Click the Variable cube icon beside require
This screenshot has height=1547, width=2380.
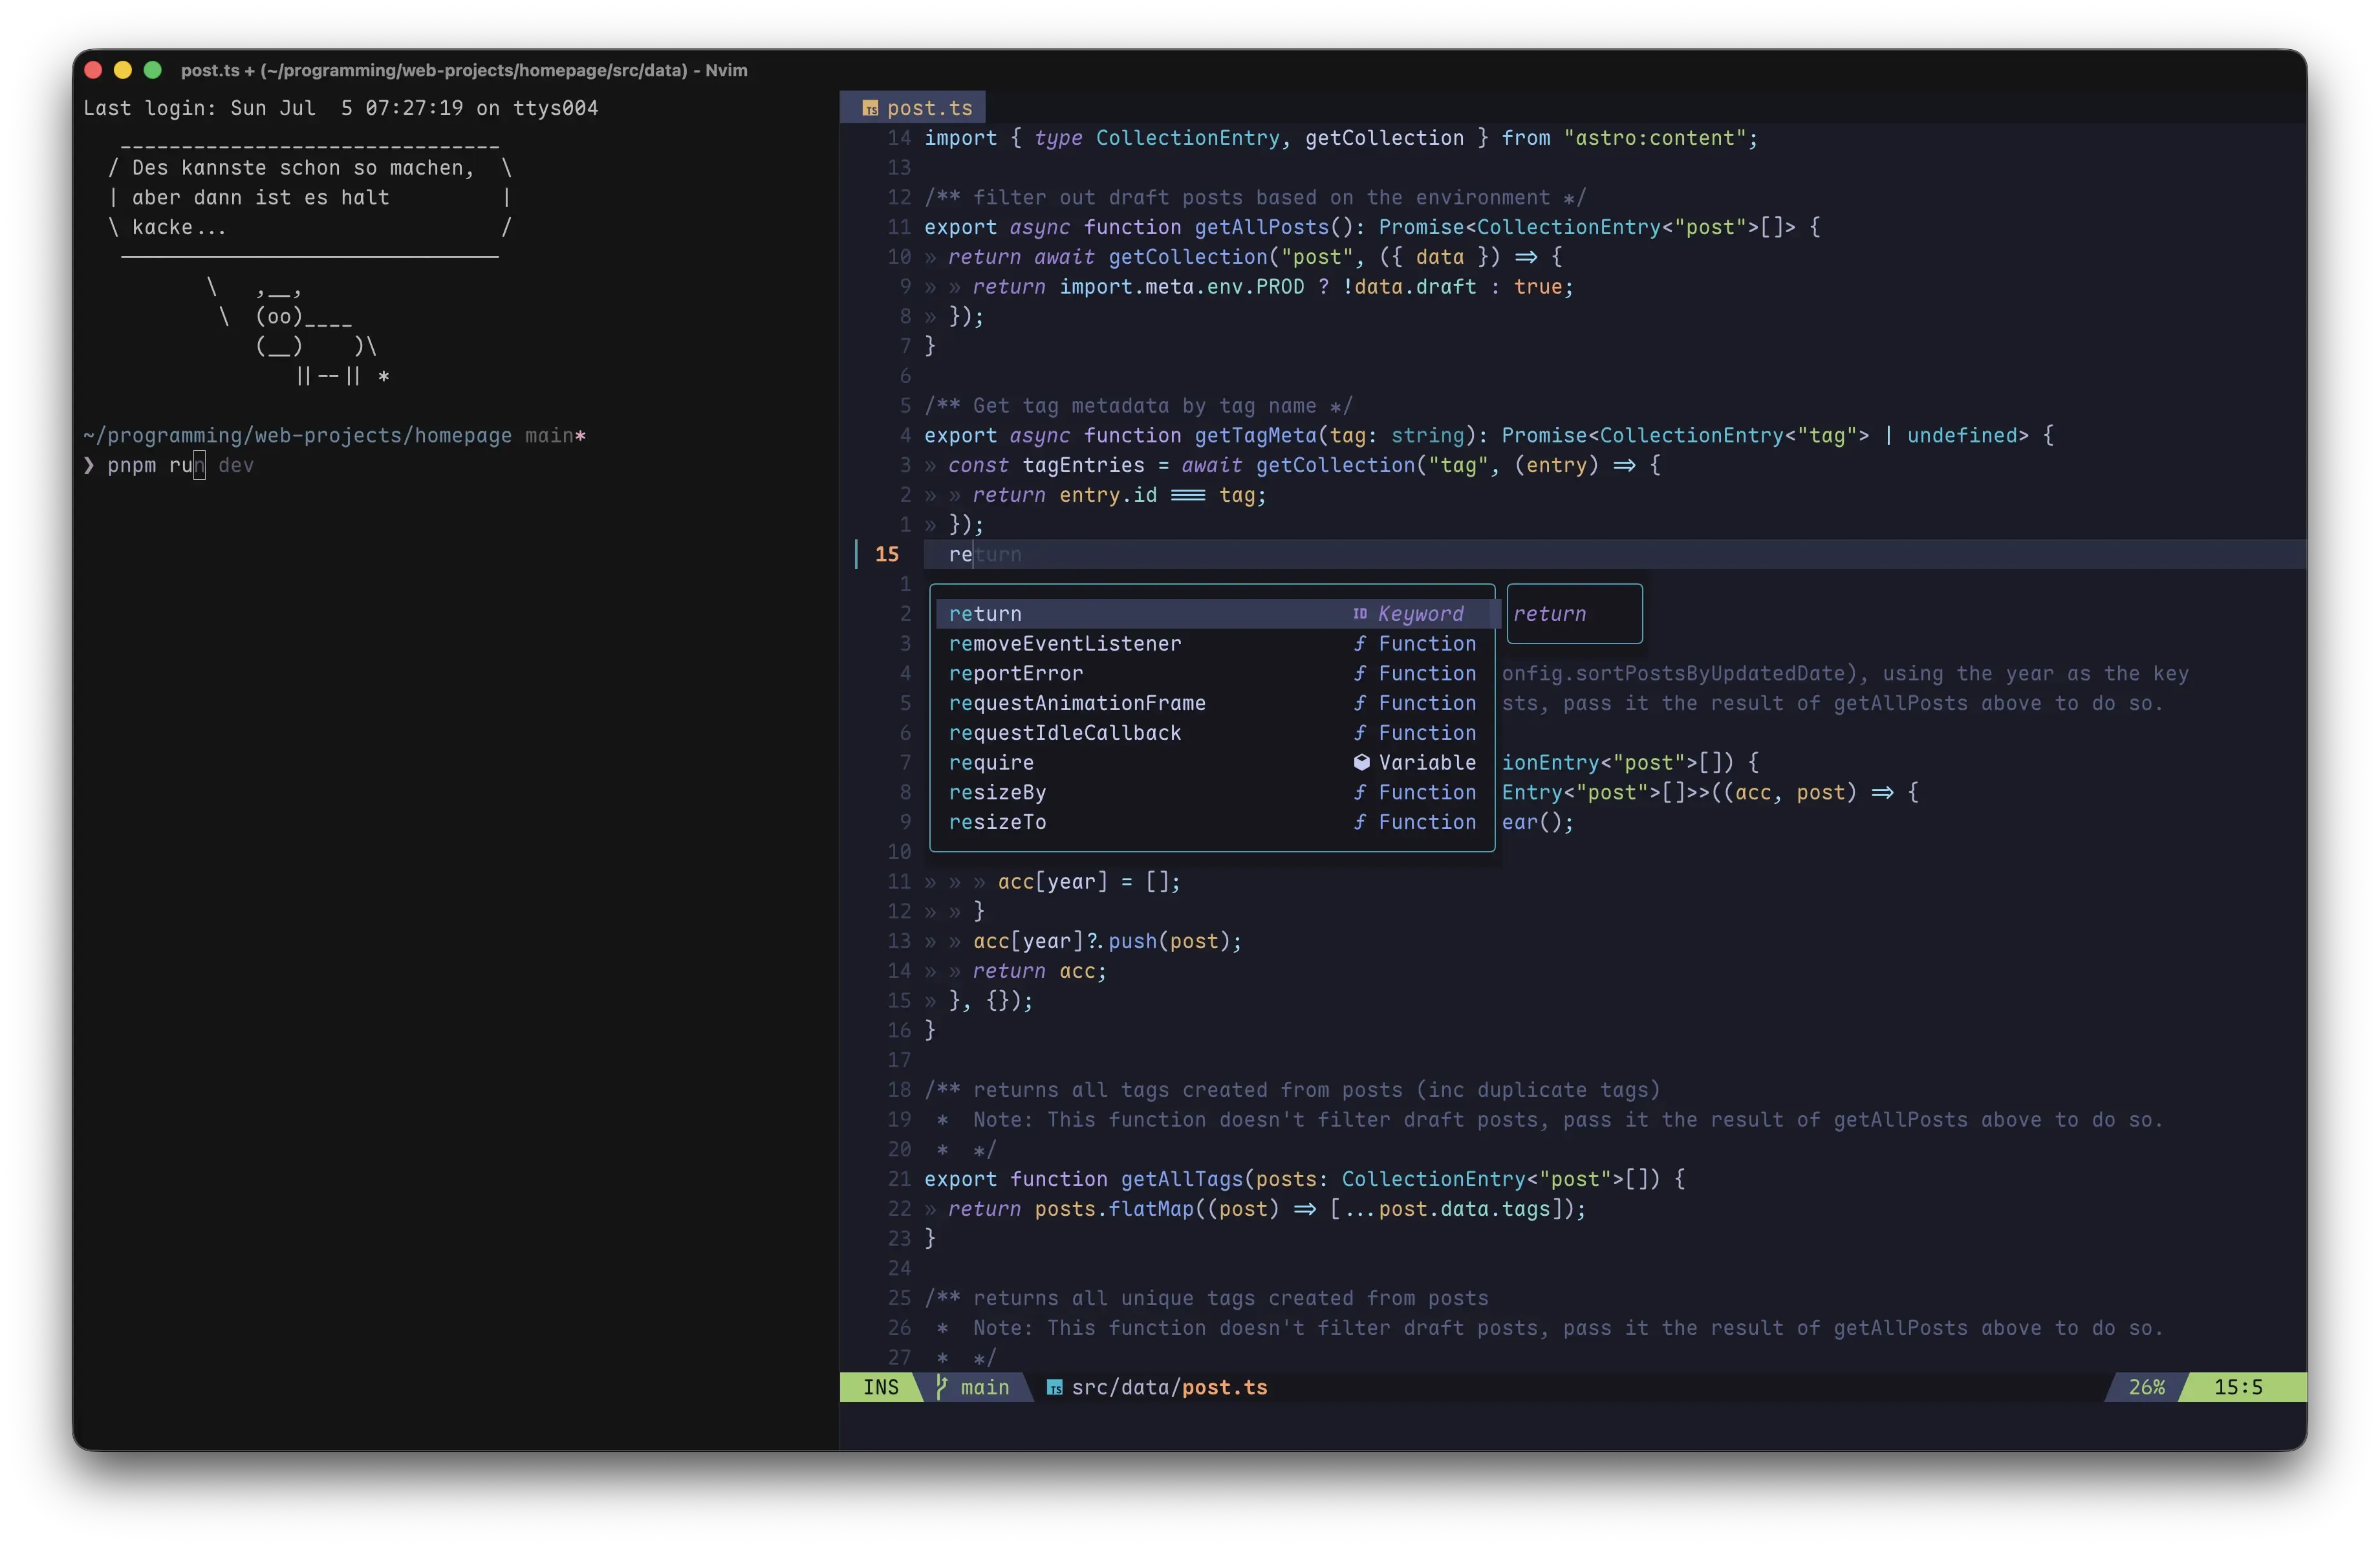[1361, 763]
